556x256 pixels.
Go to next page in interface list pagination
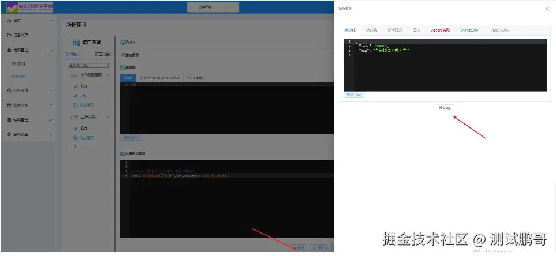(83, 146)
